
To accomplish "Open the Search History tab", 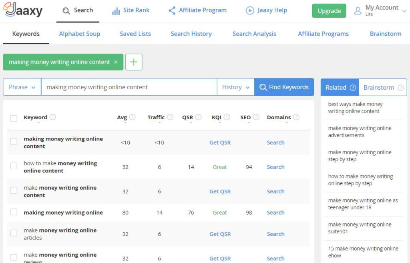I will pyautogui.click(x=191, y=34).
